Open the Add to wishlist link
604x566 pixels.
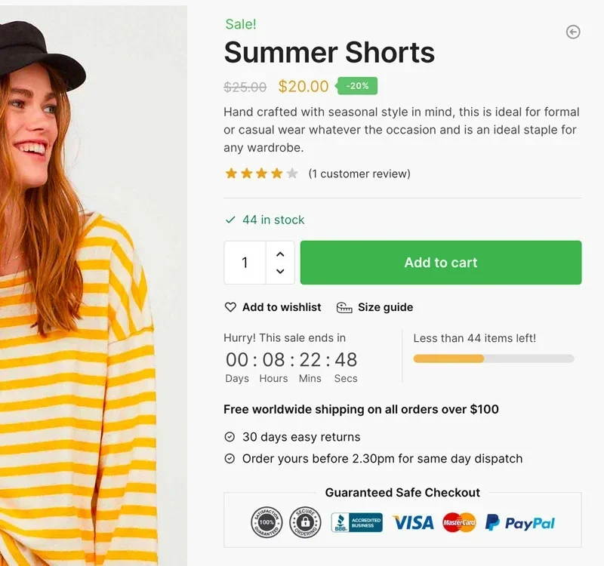[x=282, y=307]
